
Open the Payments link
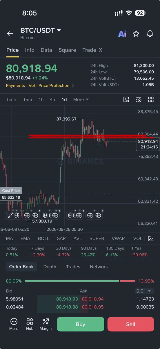(x=15, y=86)
